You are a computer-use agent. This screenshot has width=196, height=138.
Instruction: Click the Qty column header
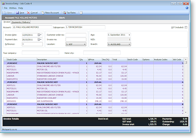(83, 60)
